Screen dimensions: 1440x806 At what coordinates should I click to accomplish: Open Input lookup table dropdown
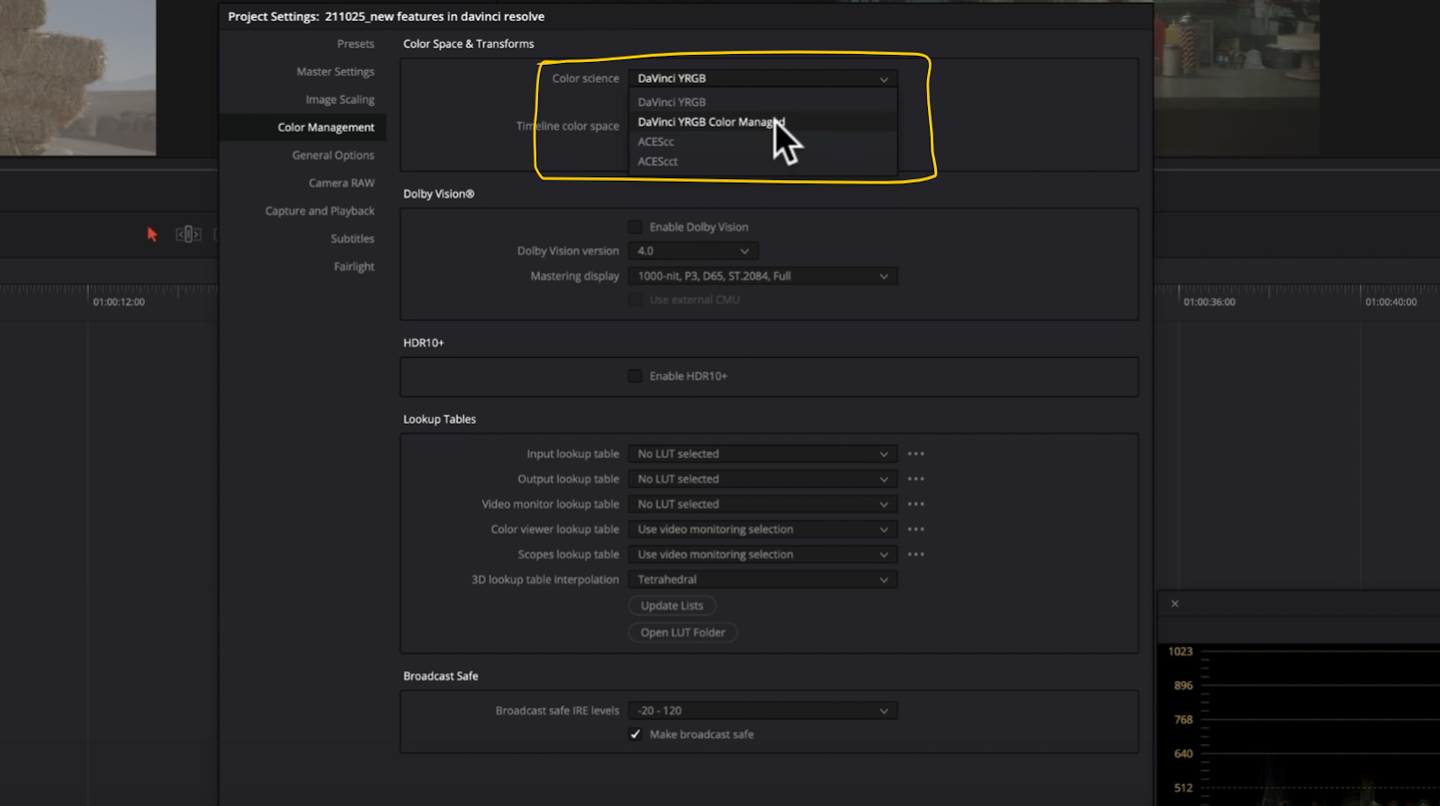762,454
